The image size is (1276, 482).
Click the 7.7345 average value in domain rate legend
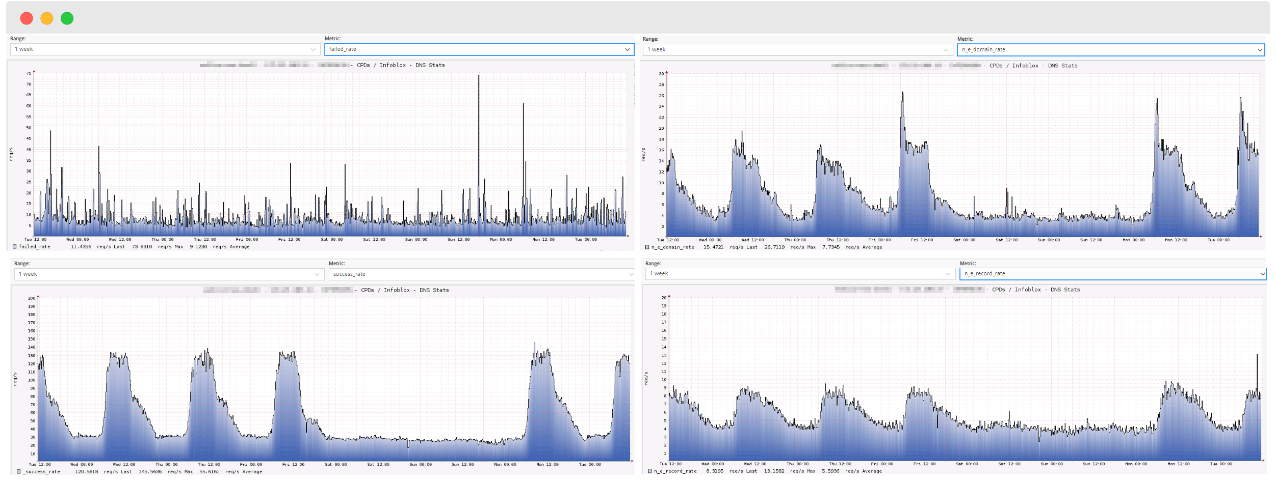(x=830, y=247)
